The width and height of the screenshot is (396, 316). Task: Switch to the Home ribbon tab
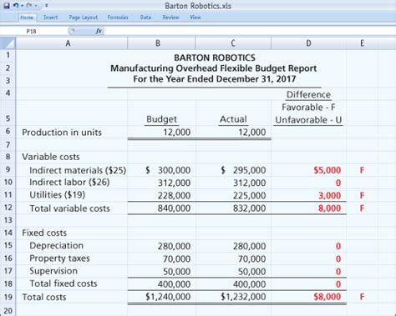pyautogui.click(x=27, y=18)
